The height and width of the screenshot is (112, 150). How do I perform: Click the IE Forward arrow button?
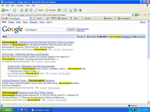pyautogui.click(x=15, y=10)
